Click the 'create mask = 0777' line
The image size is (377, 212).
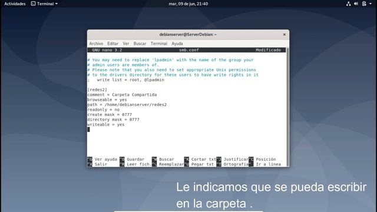(110, 114)
